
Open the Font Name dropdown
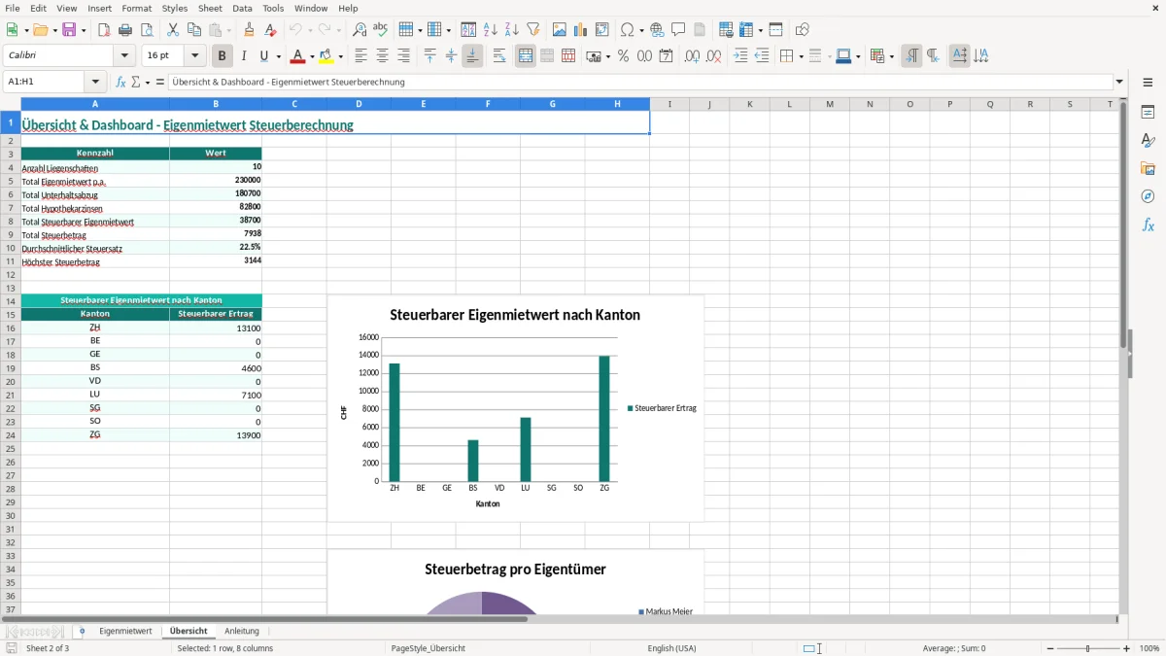coord(124,56)
